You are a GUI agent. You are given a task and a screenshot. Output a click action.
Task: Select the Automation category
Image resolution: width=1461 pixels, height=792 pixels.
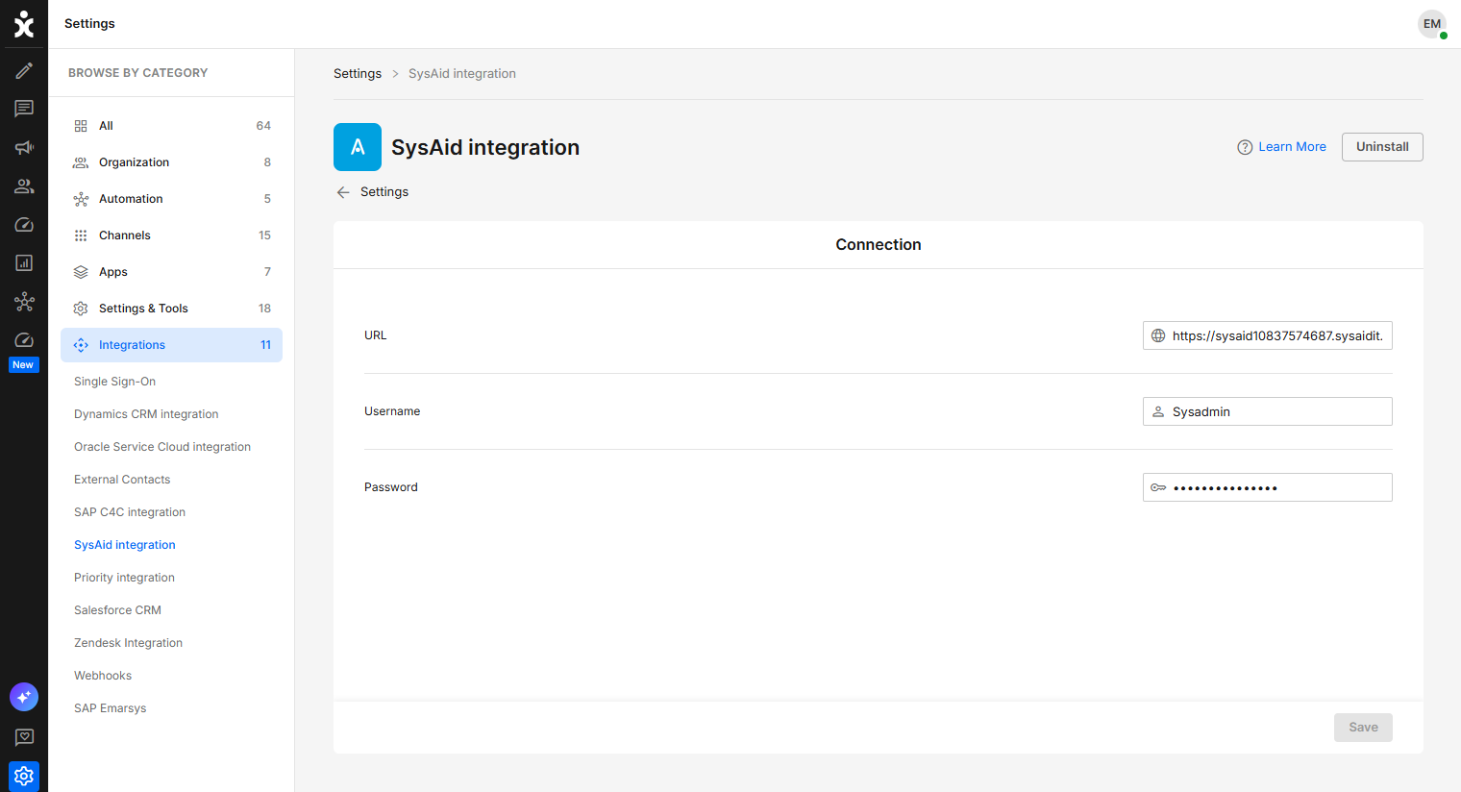171,199
